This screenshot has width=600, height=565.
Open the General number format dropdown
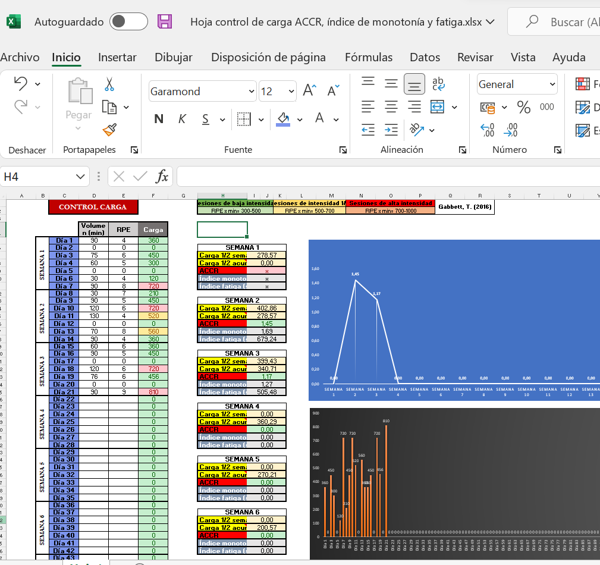[x=552, y=84]
